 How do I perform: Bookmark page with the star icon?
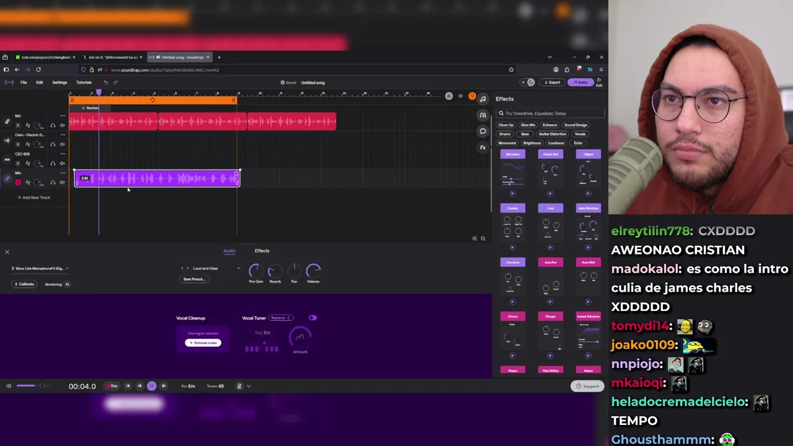tap(511, 70)
